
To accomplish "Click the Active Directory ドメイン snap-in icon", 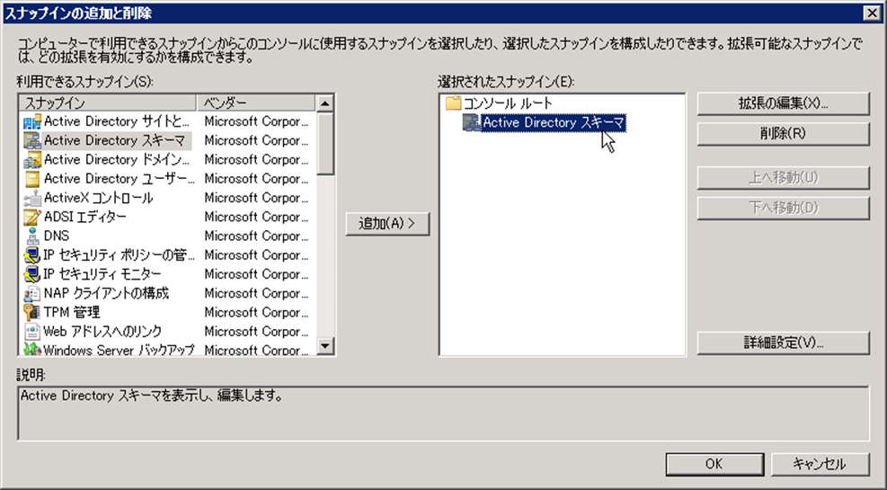I will pos(32,160).
